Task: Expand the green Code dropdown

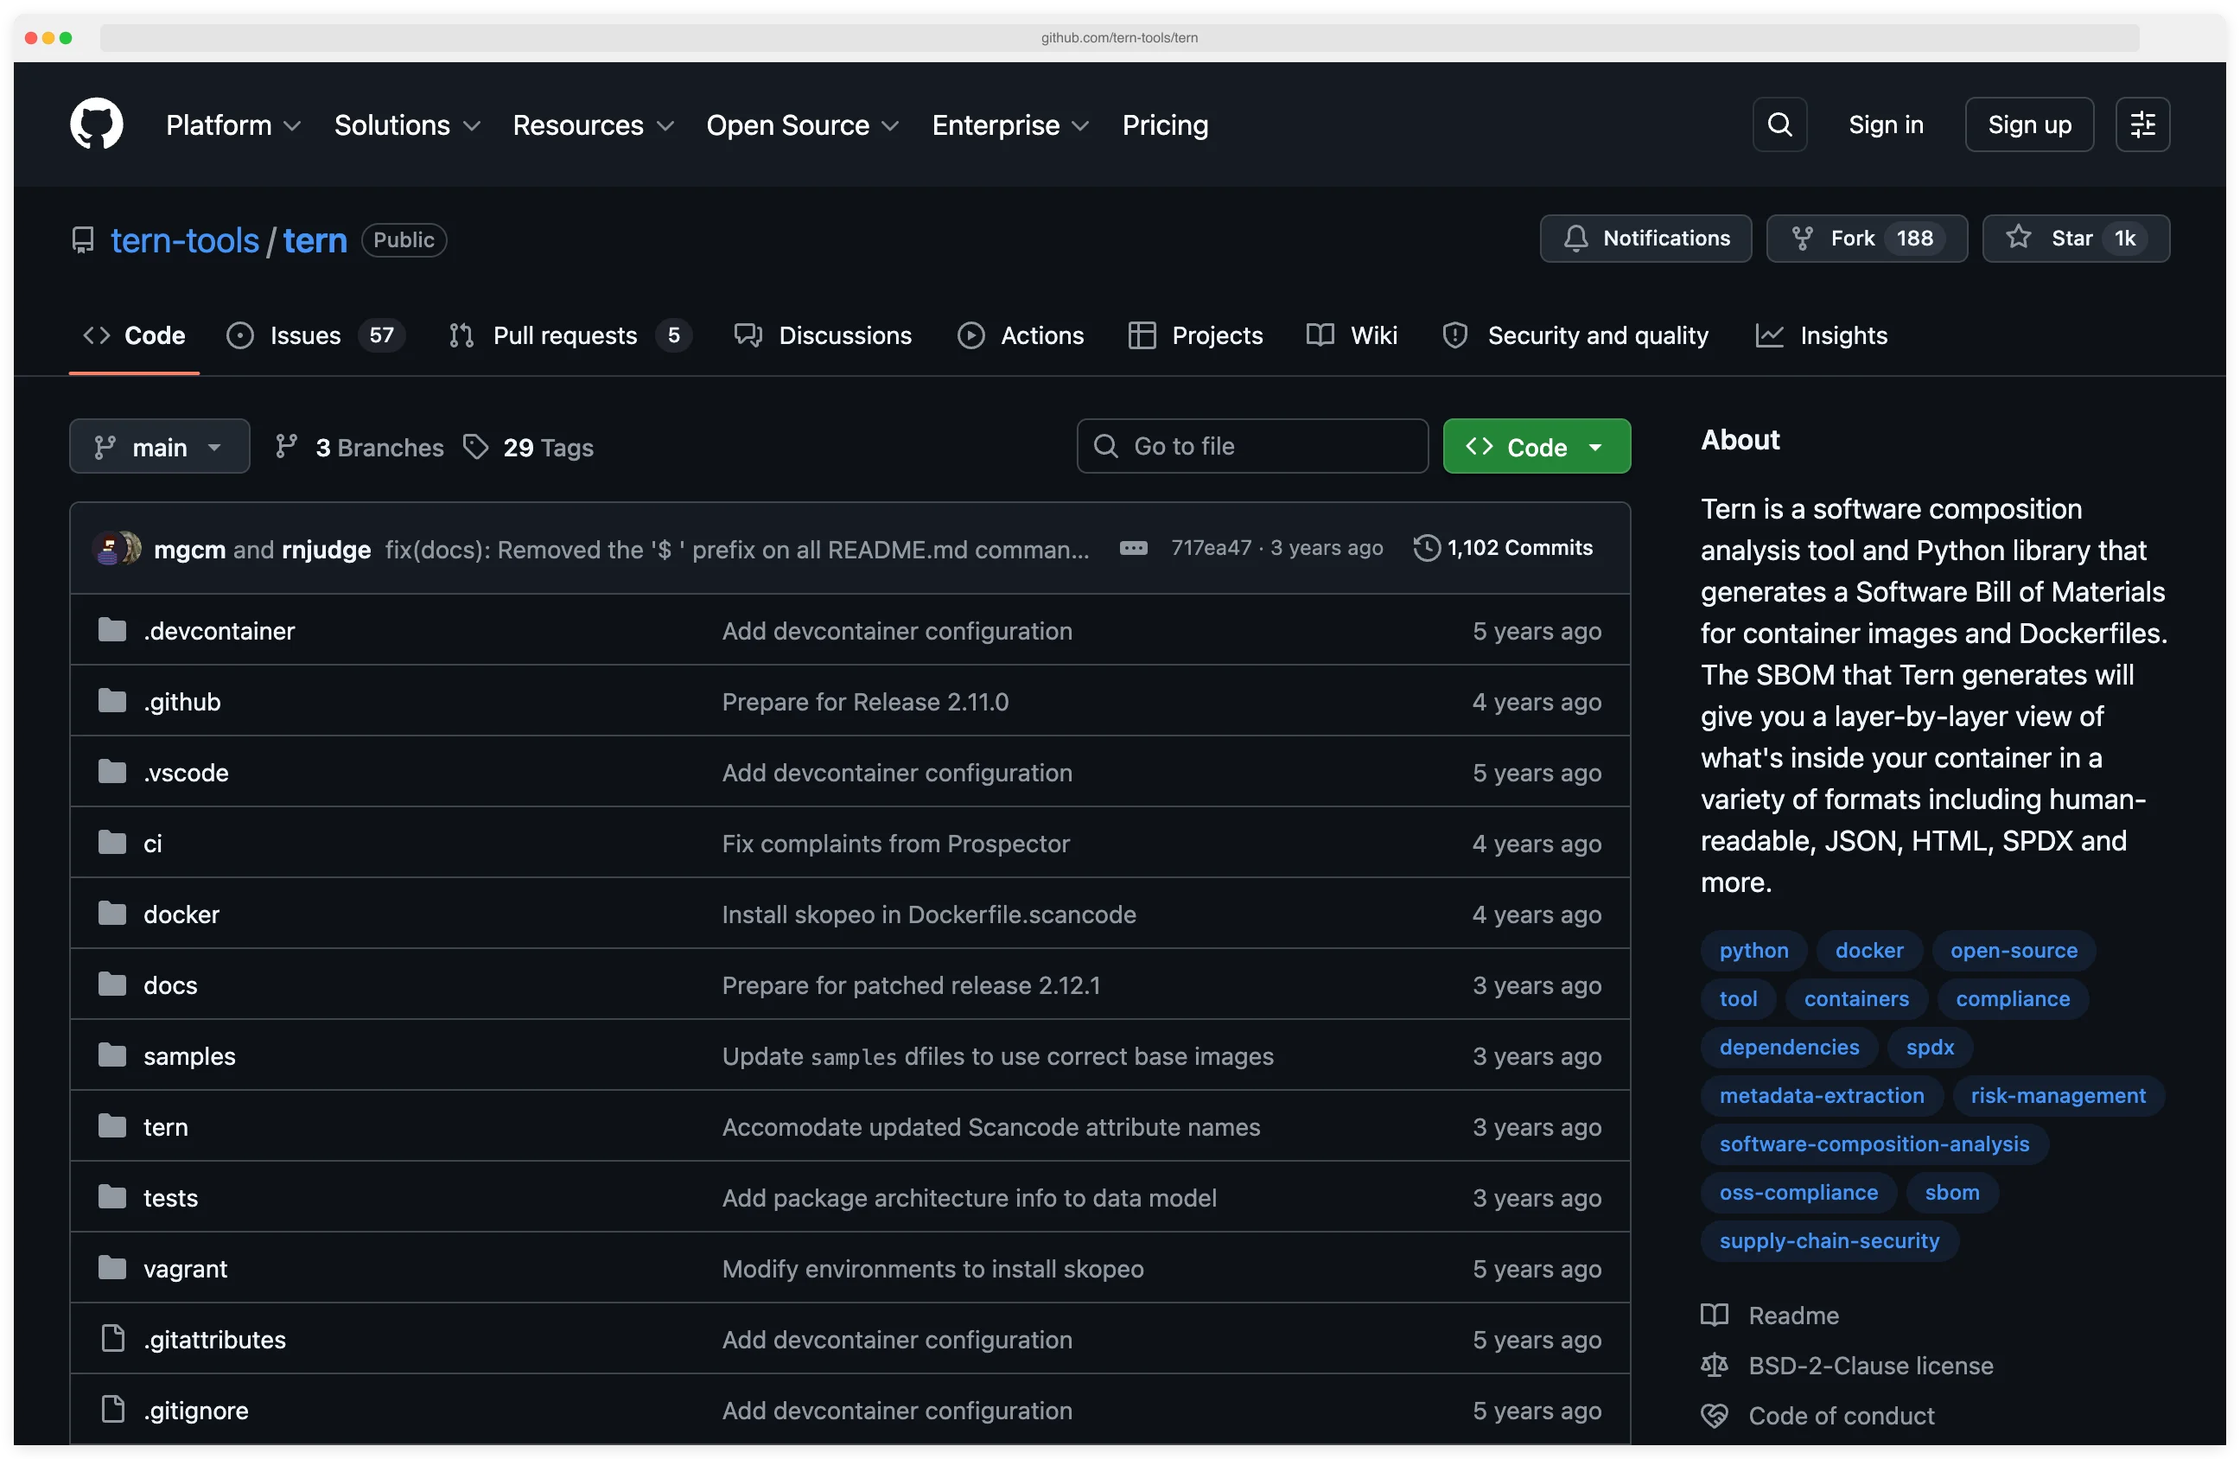Action: coord(1598,446)
